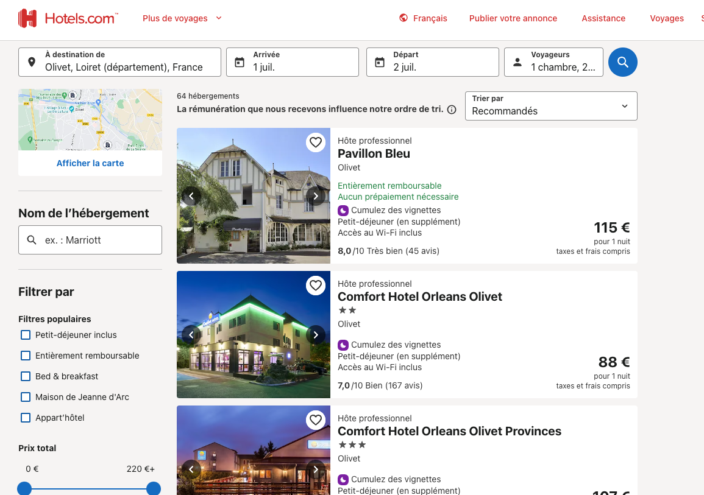
Task: Click the globe icon beside Français
Action: coord(404,18)
